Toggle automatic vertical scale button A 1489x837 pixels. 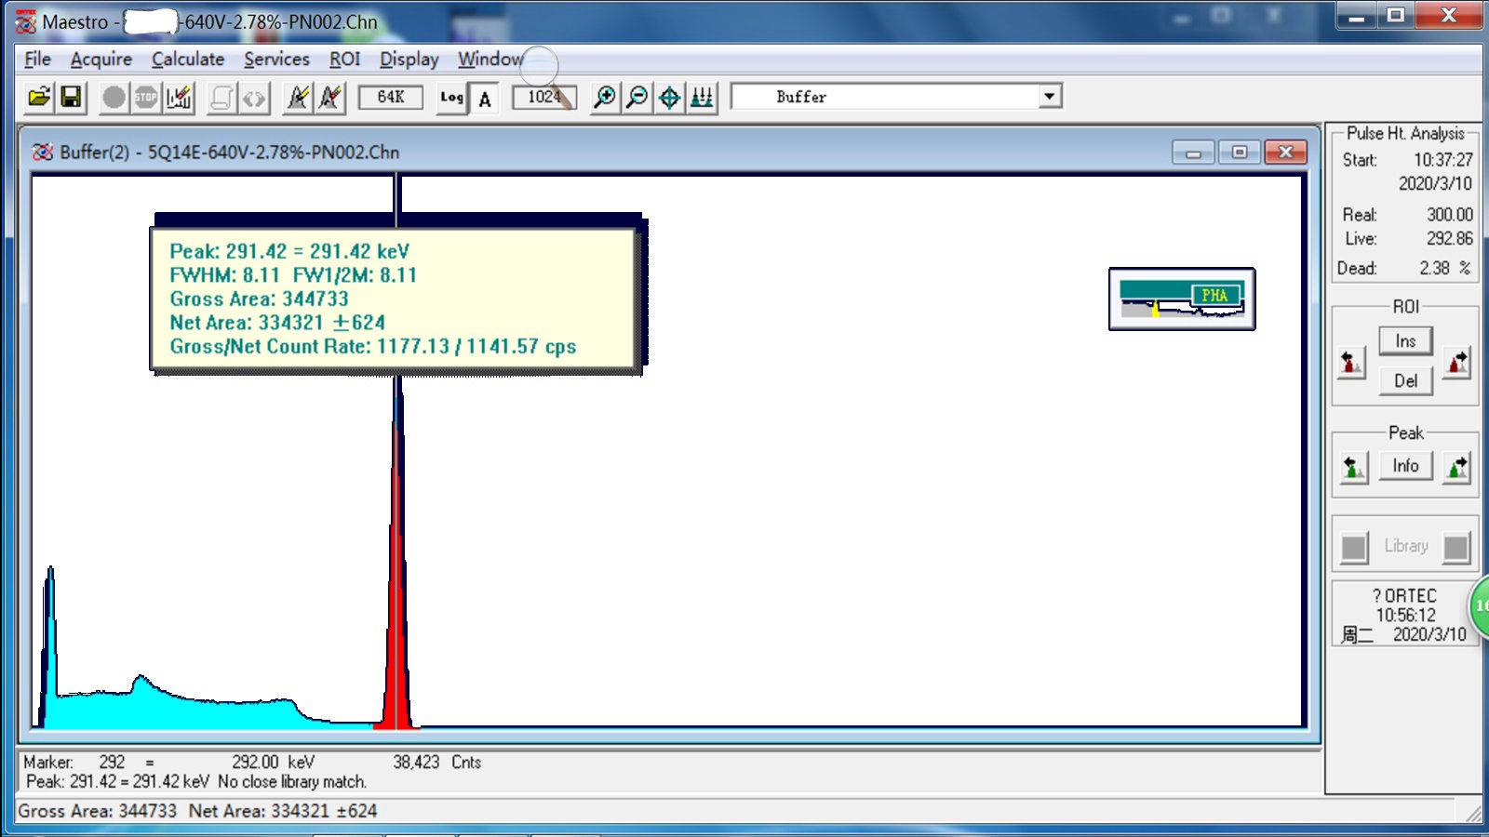(x=485, y=99)
